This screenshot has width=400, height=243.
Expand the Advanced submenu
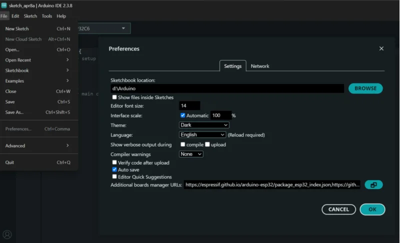[x=38, y=145]
